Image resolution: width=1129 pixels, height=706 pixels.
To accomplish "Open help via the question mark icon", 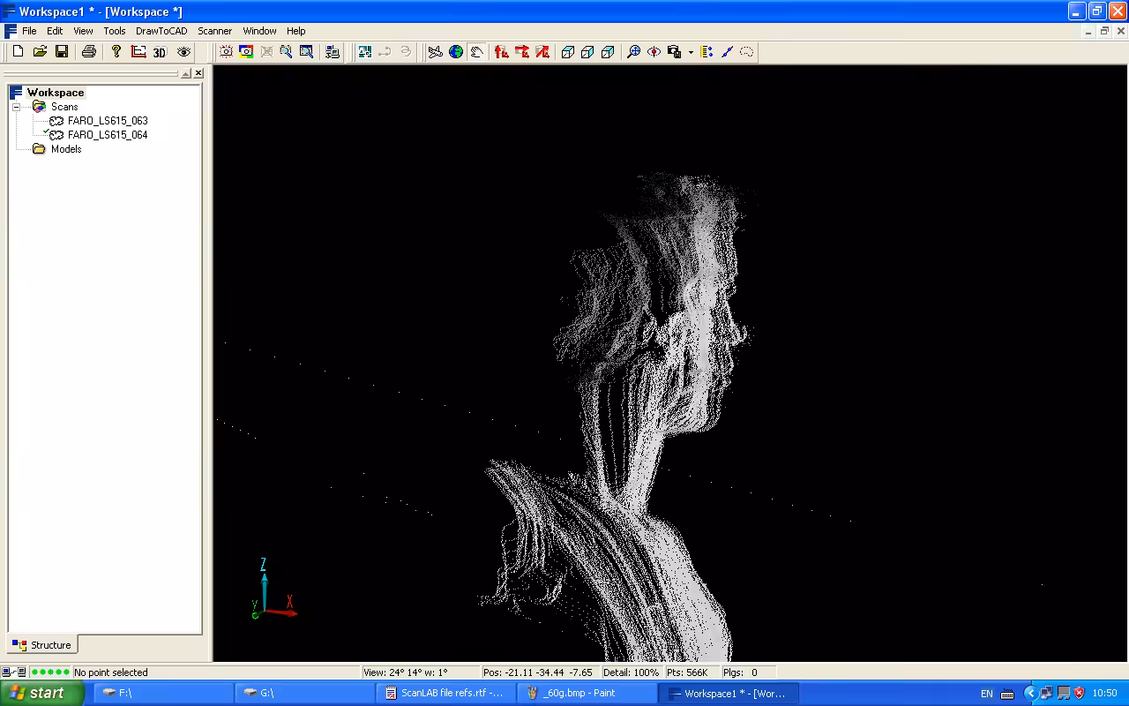I will click(x=116, y=52).
